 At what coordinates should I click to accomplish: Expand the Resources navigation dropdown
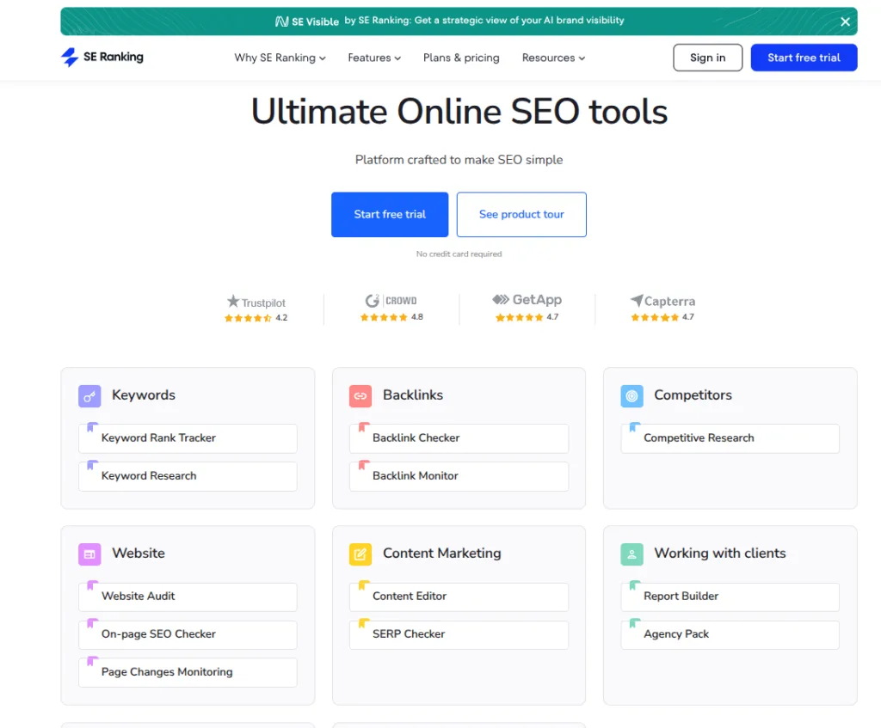click(x=553, y=58)
